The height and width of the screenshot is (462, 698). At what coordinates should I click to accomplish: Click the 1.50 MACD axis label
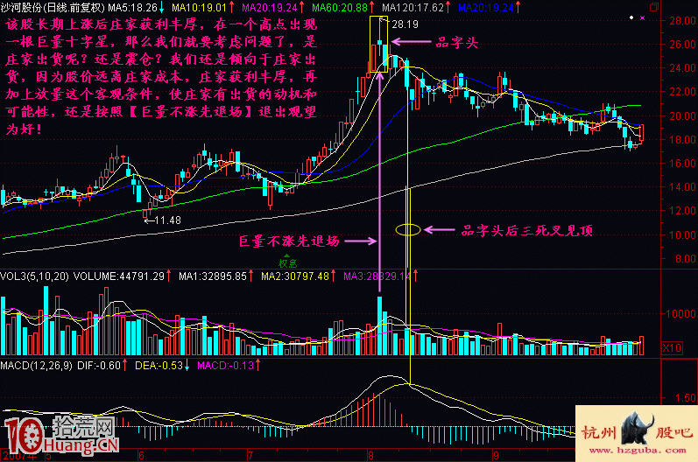685,398
